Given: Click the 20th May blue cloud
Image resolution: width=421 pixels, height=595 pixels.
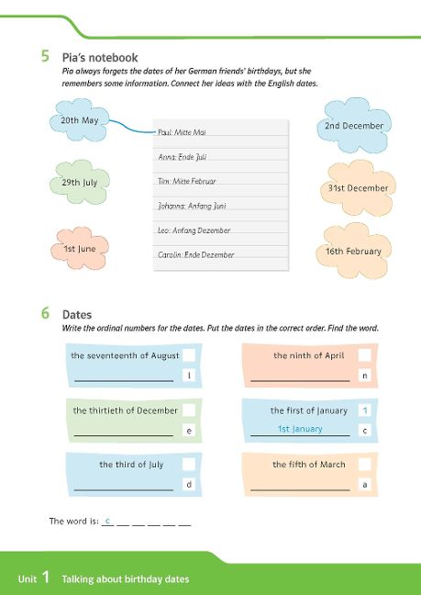Looking at the screenshot, I should coord(80,120).
